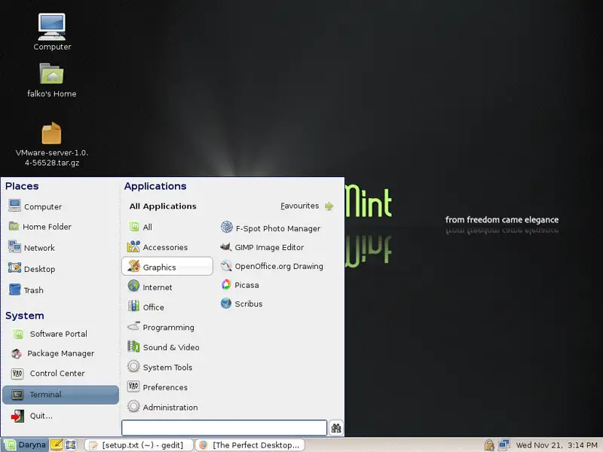Click the F-Spot icon

[x=227, y=227]
